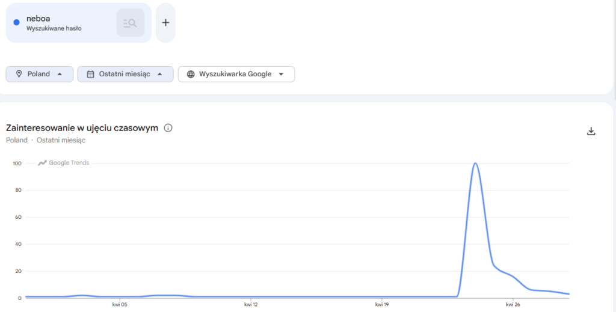Expand the Poland region dropdown arrow

coord(60,74)
